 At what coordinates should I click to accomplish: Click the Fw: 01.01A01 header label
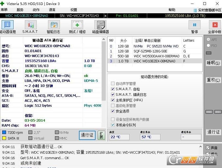point(127,16)
